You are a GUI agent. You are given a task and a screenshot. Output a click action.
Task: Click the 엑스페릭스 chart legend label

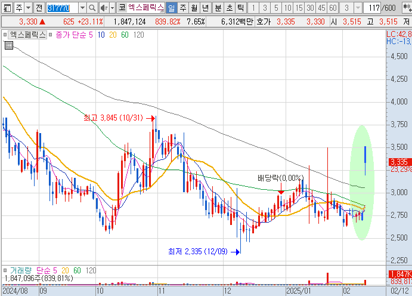pos(27,35)
